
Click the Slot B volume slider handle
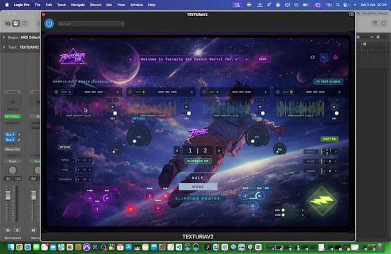point(189,113)
